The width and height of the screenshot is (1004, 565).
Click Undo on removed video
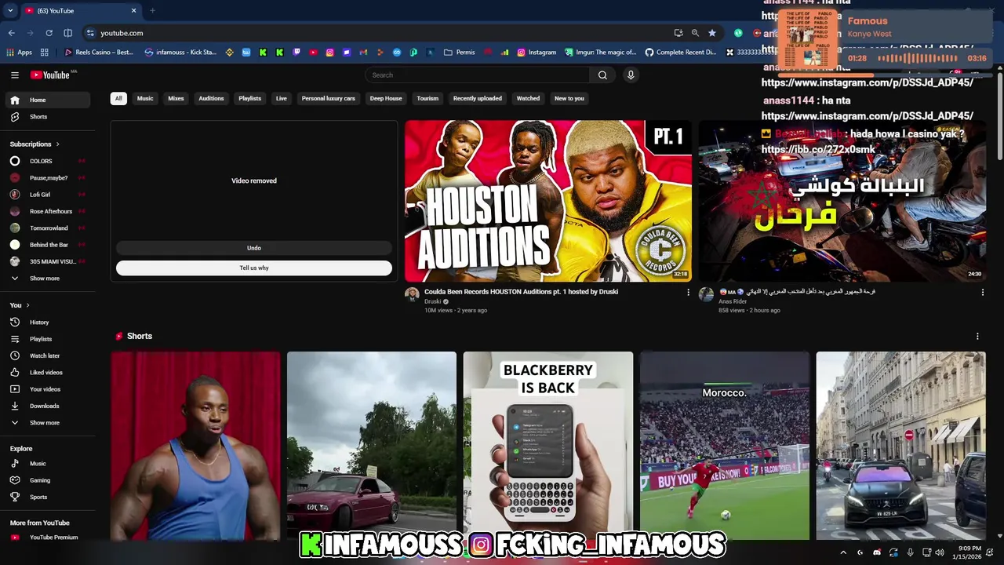(x=254, y=248)
